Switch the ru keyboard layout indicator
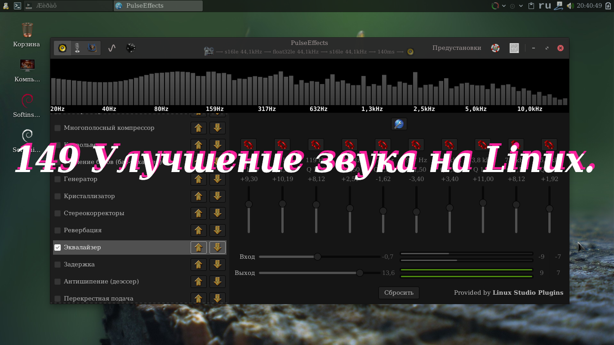The width and height of the screenshot is (614, 345). click(x=545, y=6)
